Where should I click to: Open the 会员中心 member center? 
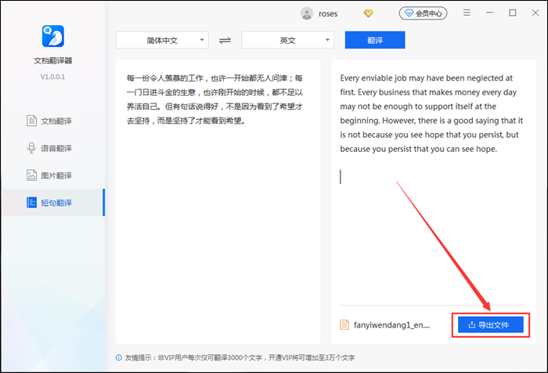click(x=423, y=13)
